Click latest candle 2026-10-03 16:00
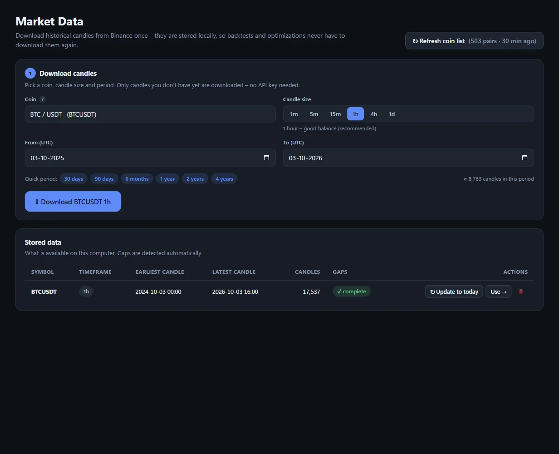Viewport: 559px width, 454px height. click(x=235, y=291)
